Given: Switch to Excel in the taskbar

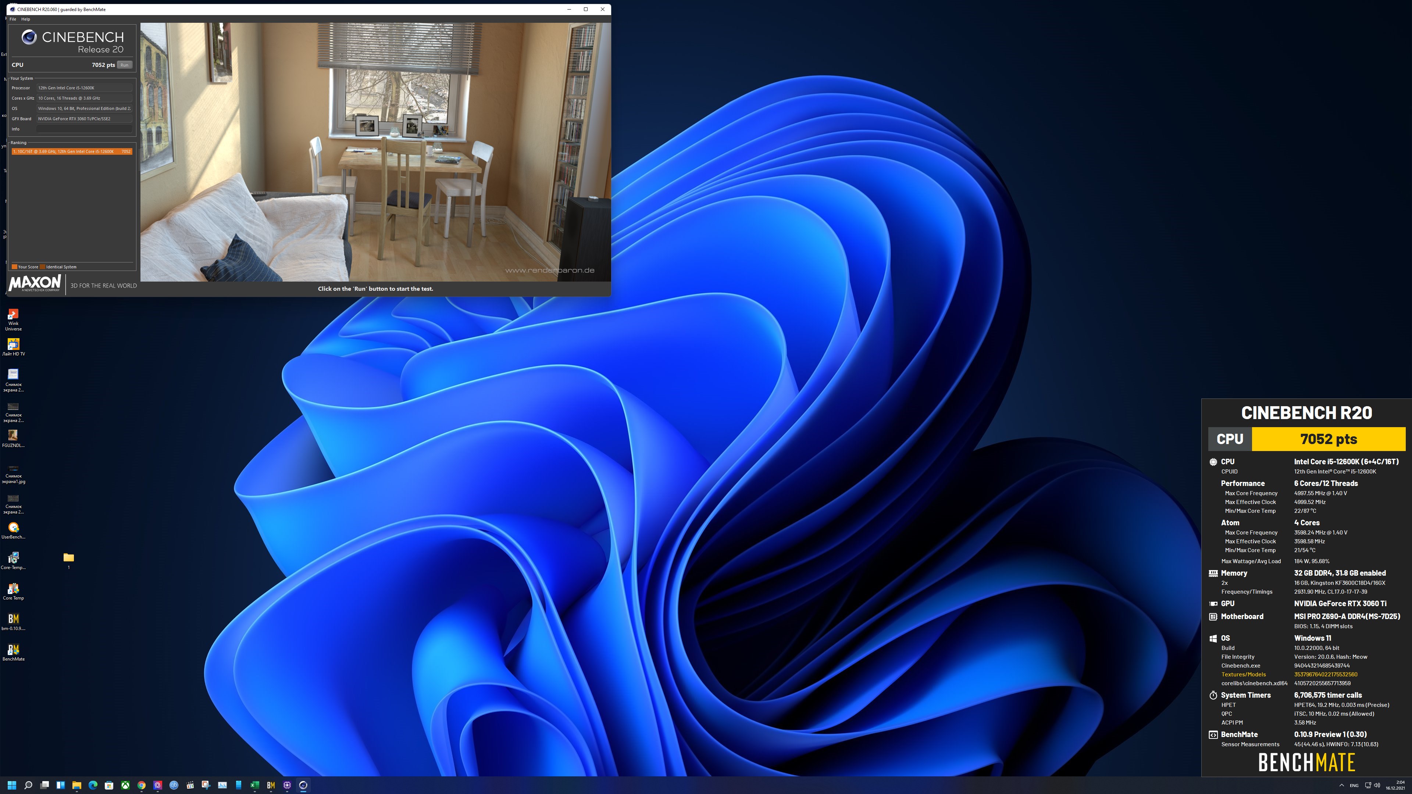Looking at the screenshot, I should coord(255,785).
